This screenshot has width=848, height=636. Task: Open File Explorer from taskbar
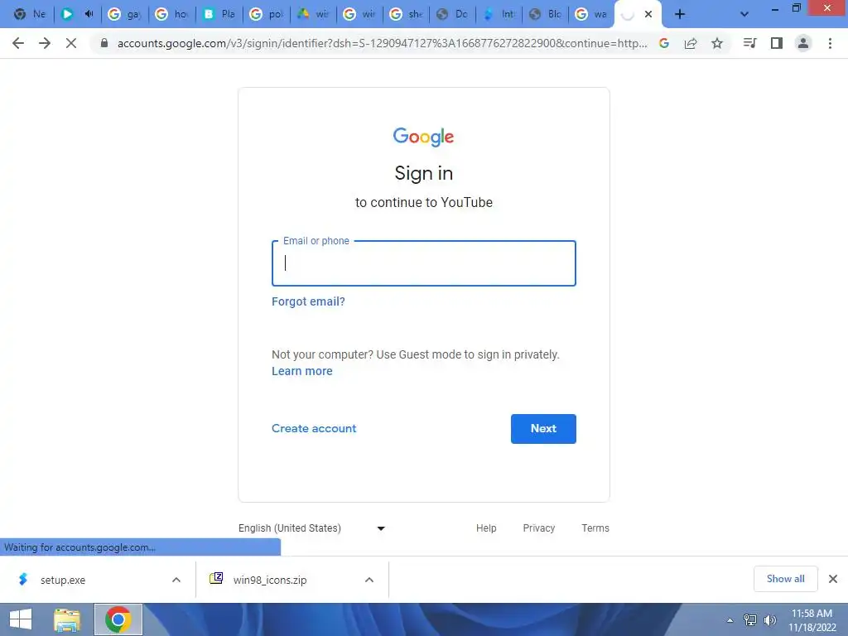pyautogui.click(x=67, y=619)
